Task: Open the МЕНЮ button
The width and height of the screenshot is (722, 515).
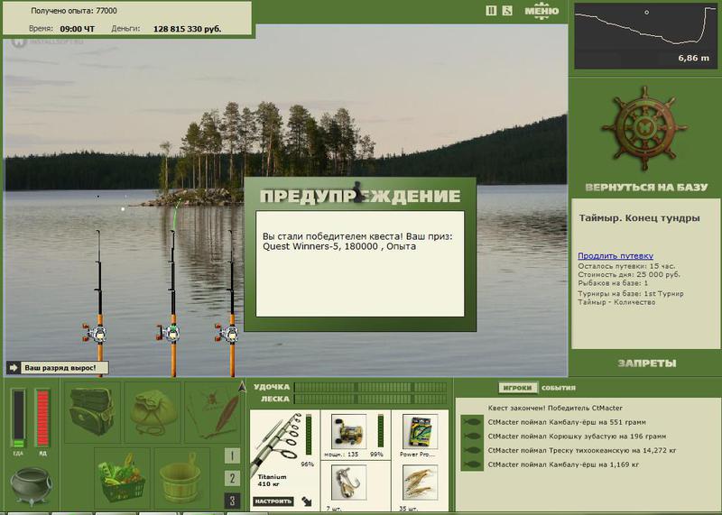Action: pos(542,11)
